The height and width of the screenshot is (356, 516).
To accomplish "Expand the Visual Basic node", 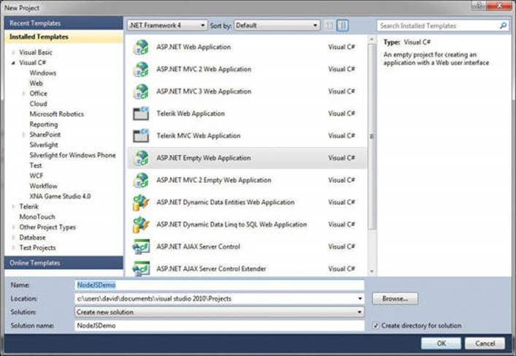I will coord(13,53).
